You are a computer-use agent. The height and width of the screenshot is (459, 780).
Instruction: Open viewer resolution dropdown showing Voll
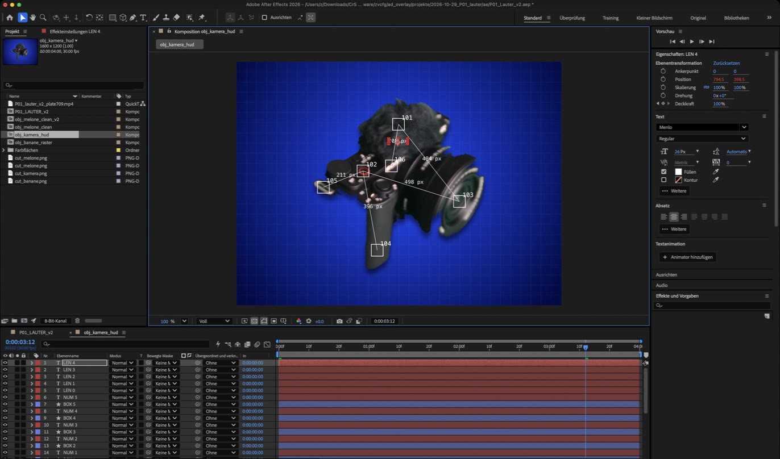(214, 321)
